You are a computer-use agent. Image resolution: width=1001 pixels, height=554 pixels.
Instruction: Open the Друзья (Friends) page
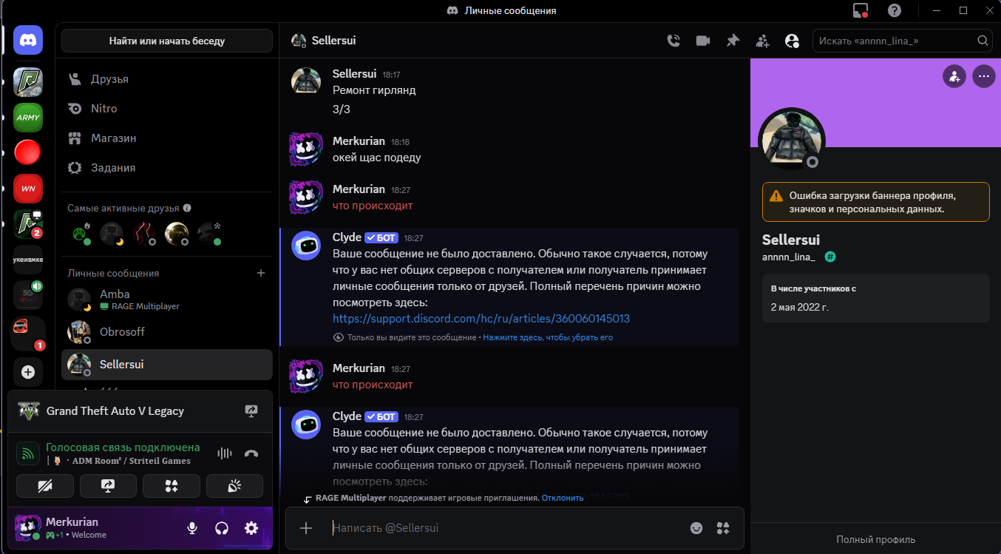[109, 79]
